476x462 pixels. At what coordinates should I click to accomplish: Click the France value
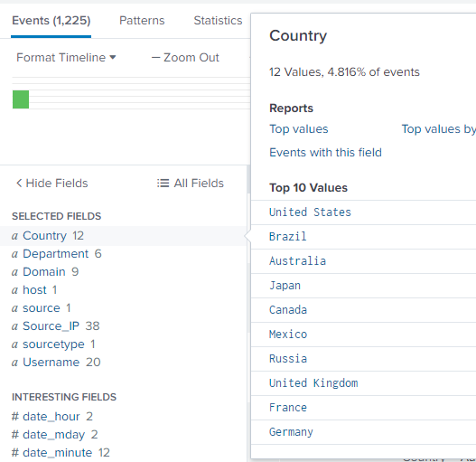[288, 408]
